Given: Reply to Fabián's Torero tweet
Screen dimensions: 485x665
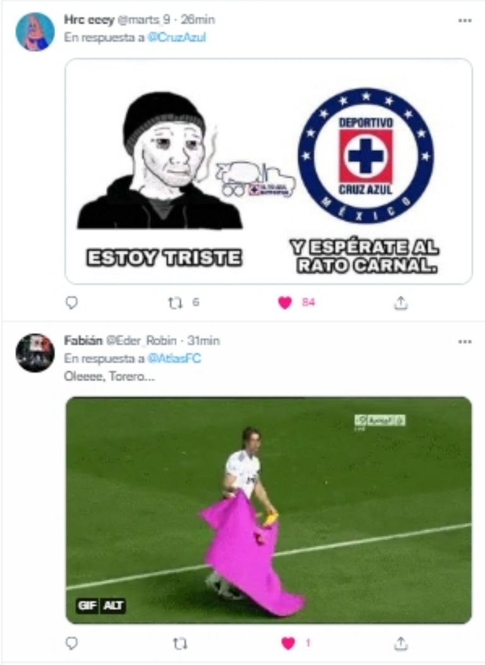Looking at the screenshot, I should [x=72, y=644].
